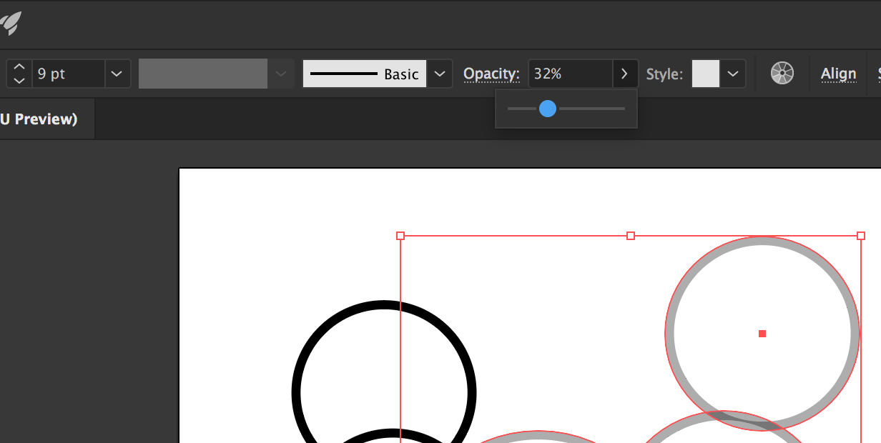Click the top-right selection handle
881x443 pixels.
click(x=861, y=235)
